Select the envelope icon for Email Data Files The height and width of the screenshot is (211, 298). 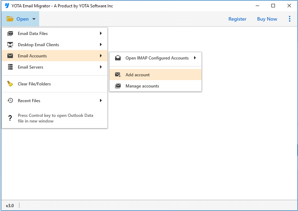point(10,33)
